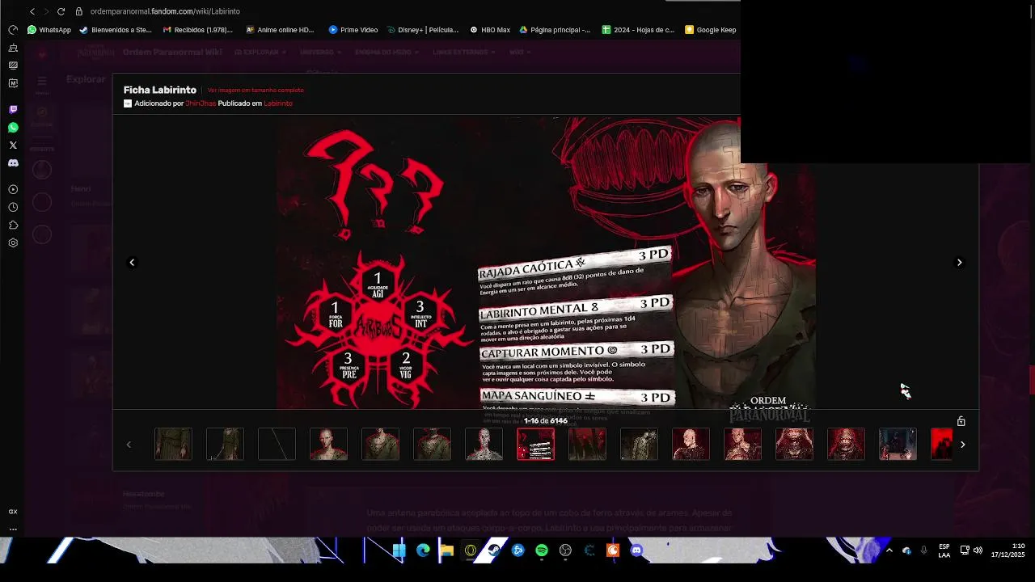Open Microsoft Edge from taskbar
1035x582 pixels.
click(x=423, y=550)
